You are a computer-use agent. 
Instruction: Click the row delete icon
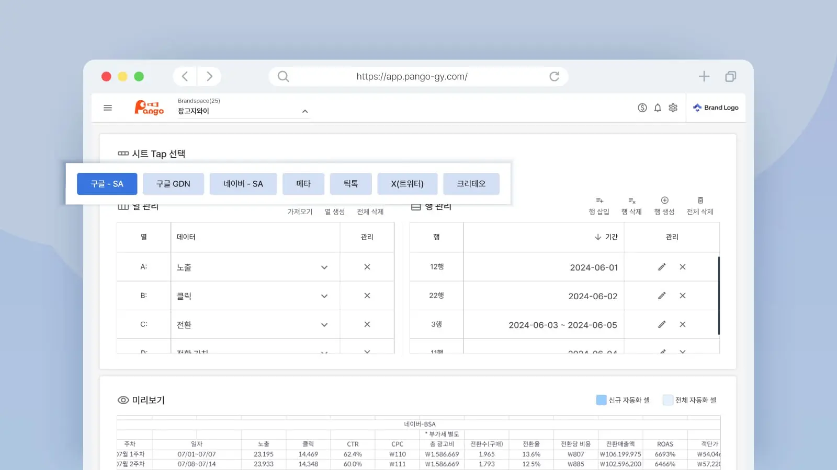point(631,201)
